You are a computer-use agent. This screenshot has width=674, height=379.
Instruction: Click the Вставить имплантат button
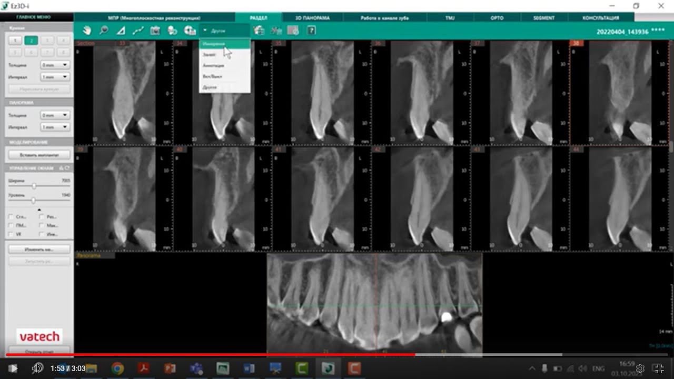coord(39,155)
